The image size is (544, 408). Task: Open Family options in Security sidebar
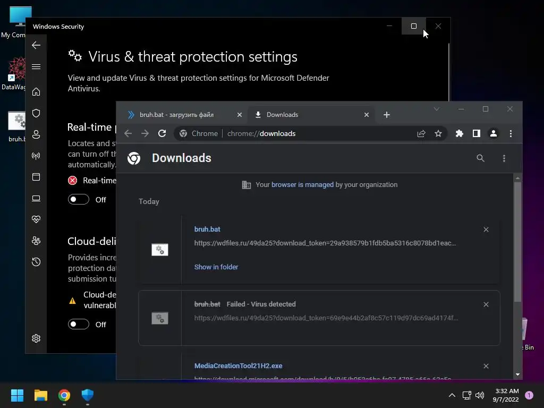click(36, 241)
